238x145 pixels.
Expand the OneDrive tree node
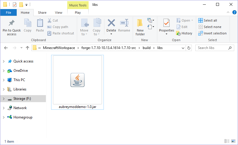[4, 71]
